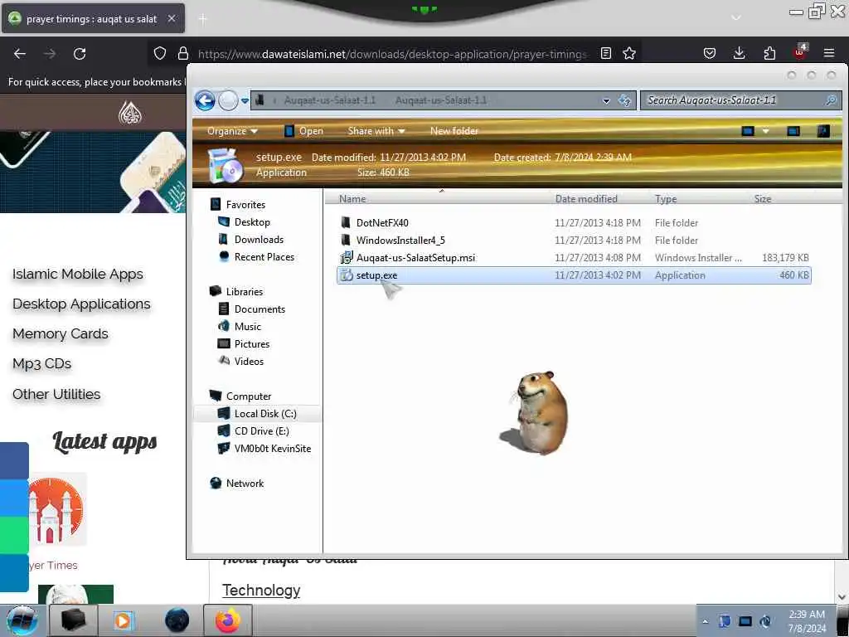Image resolution: width=849 pixels, height=637 pixels.
Task: Open a new Firefox tab
Action: pyautogui.click(x=202, y=19)
